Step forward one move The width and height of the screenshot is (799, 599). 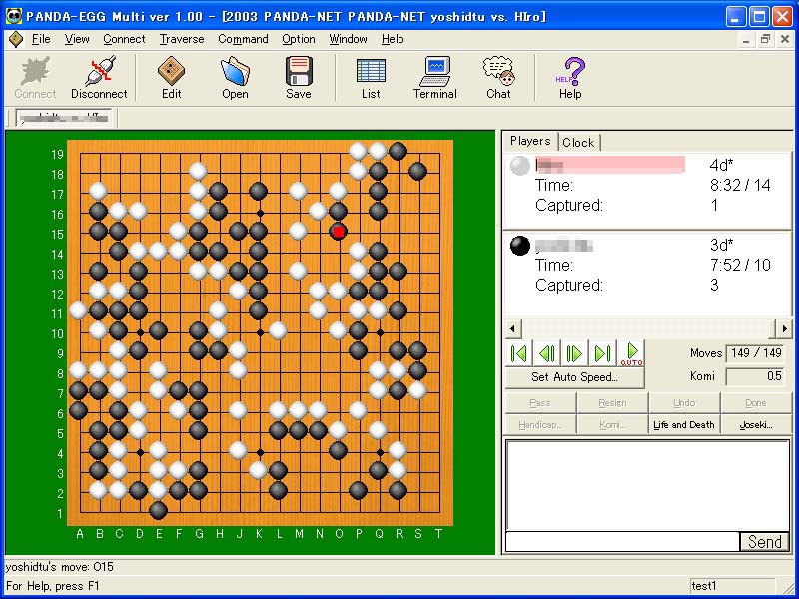(574, 353)
